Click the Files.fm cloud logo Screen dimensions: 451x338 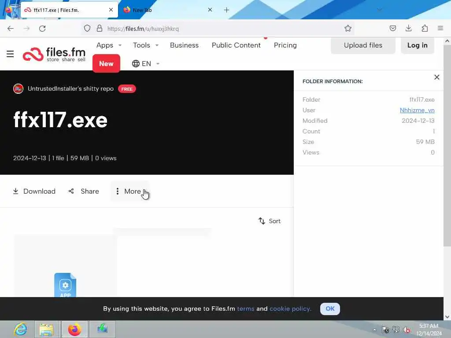point(54,54)
